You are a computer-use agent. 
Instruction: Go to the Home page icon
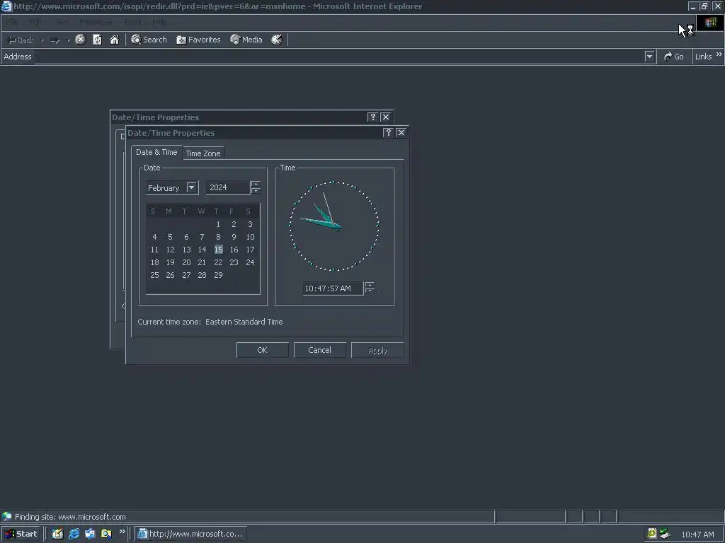[x=114, y=40]
